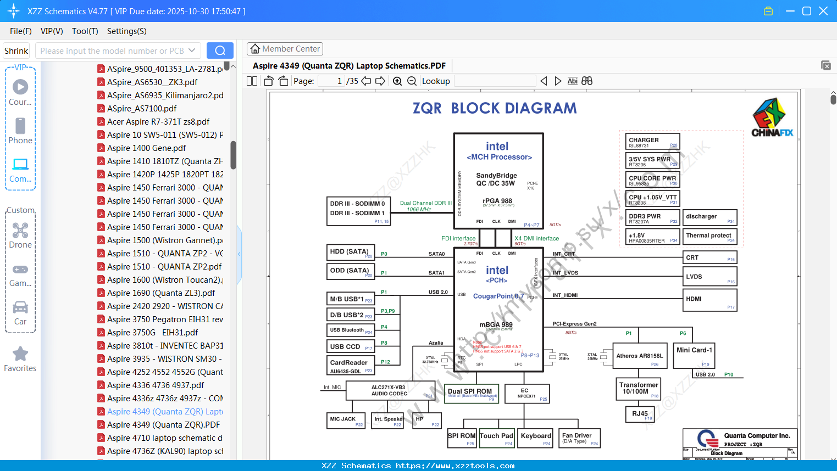Screen dimensions: 837x471
Task: Open the xzztools.com link in the status bar
Action: click(456, 466)
